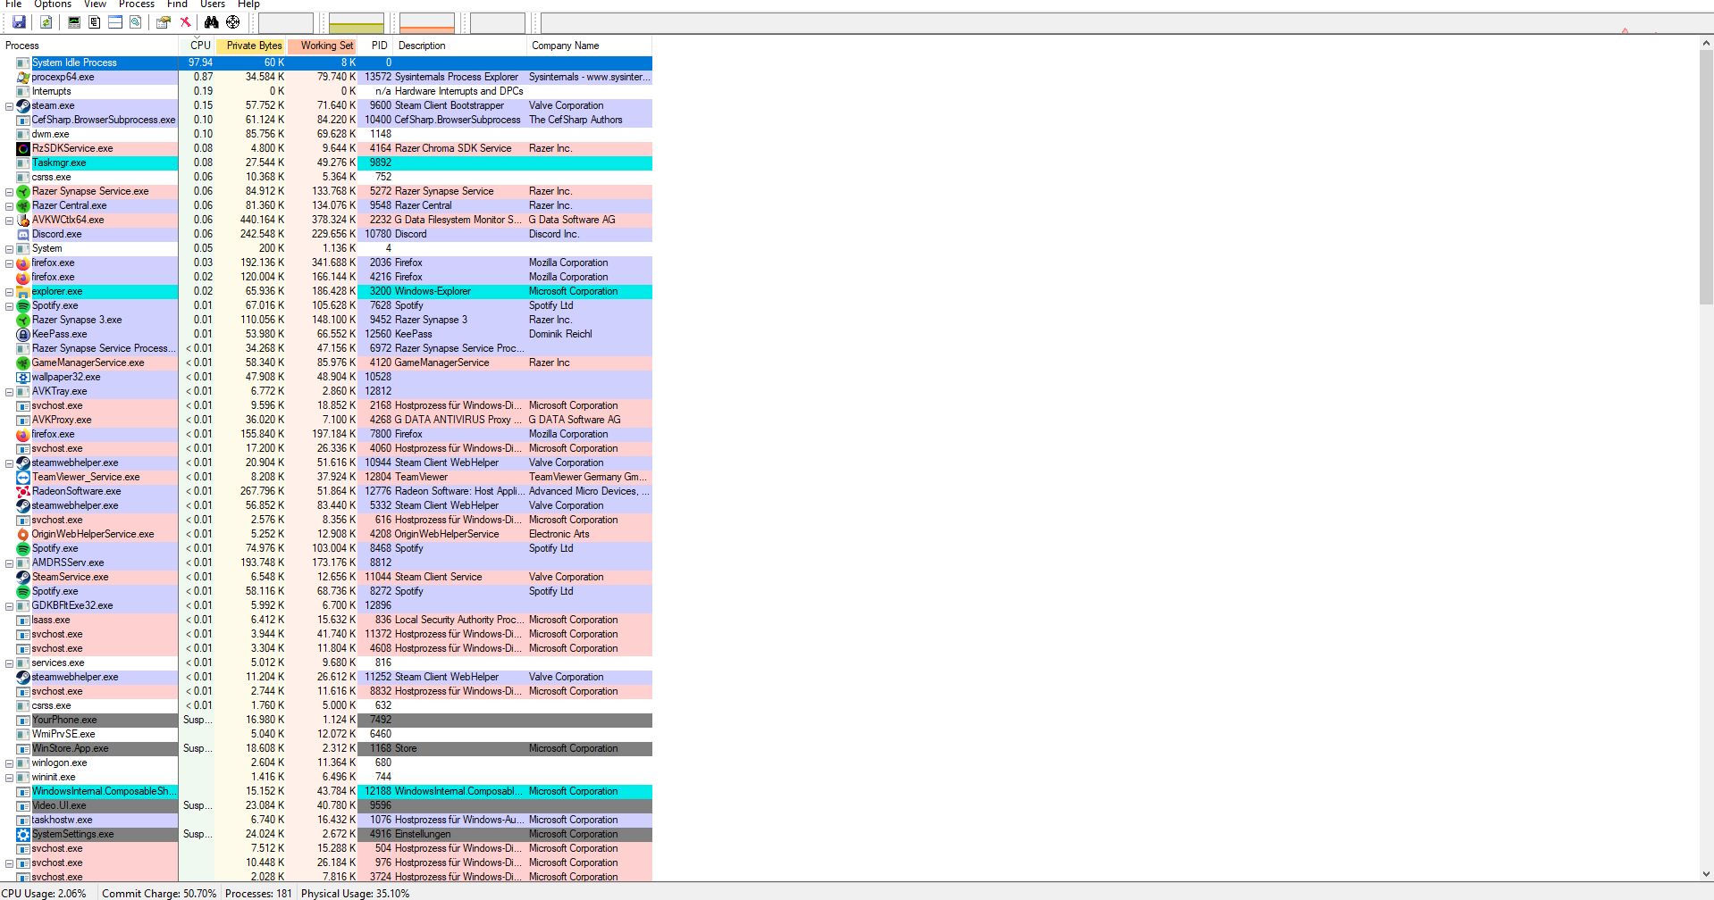The height and width of the screenshot is (900, 1714).
Task: Collapse the AVKWCtlx64.exe tree node
Action: click(x=9, y=221)
